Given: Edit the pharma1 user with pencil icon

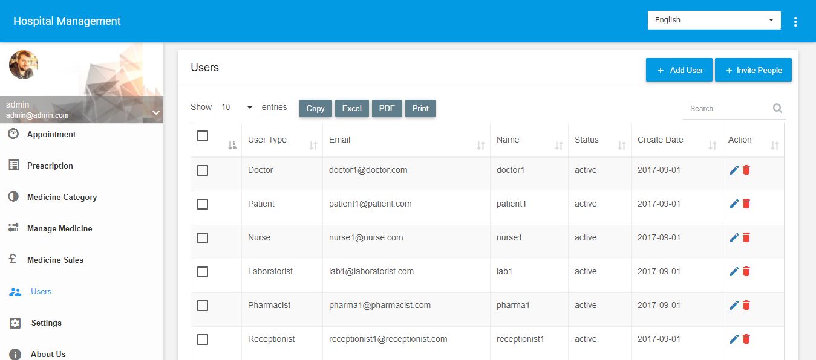Looking at the screenshot, I should coord(734,306).
